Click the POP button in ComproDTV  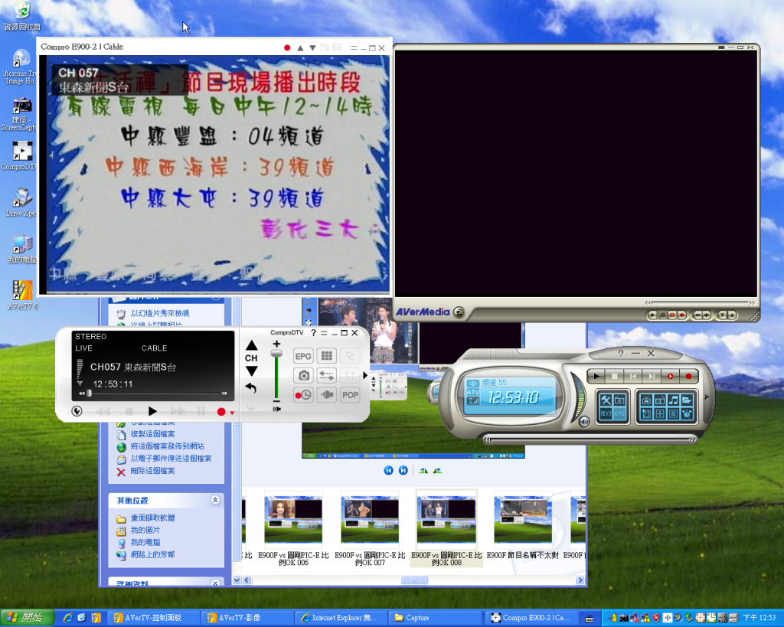[350, 395]
